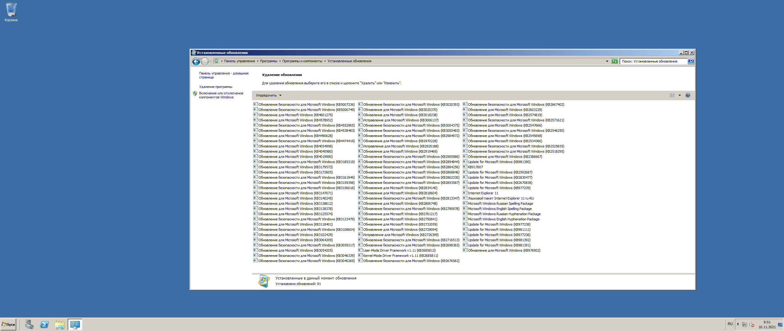The height and width of the screenshot is (331, 784).
Task: Focus the Поиск: Установленные обновления search box
Action: coord(653,61)
